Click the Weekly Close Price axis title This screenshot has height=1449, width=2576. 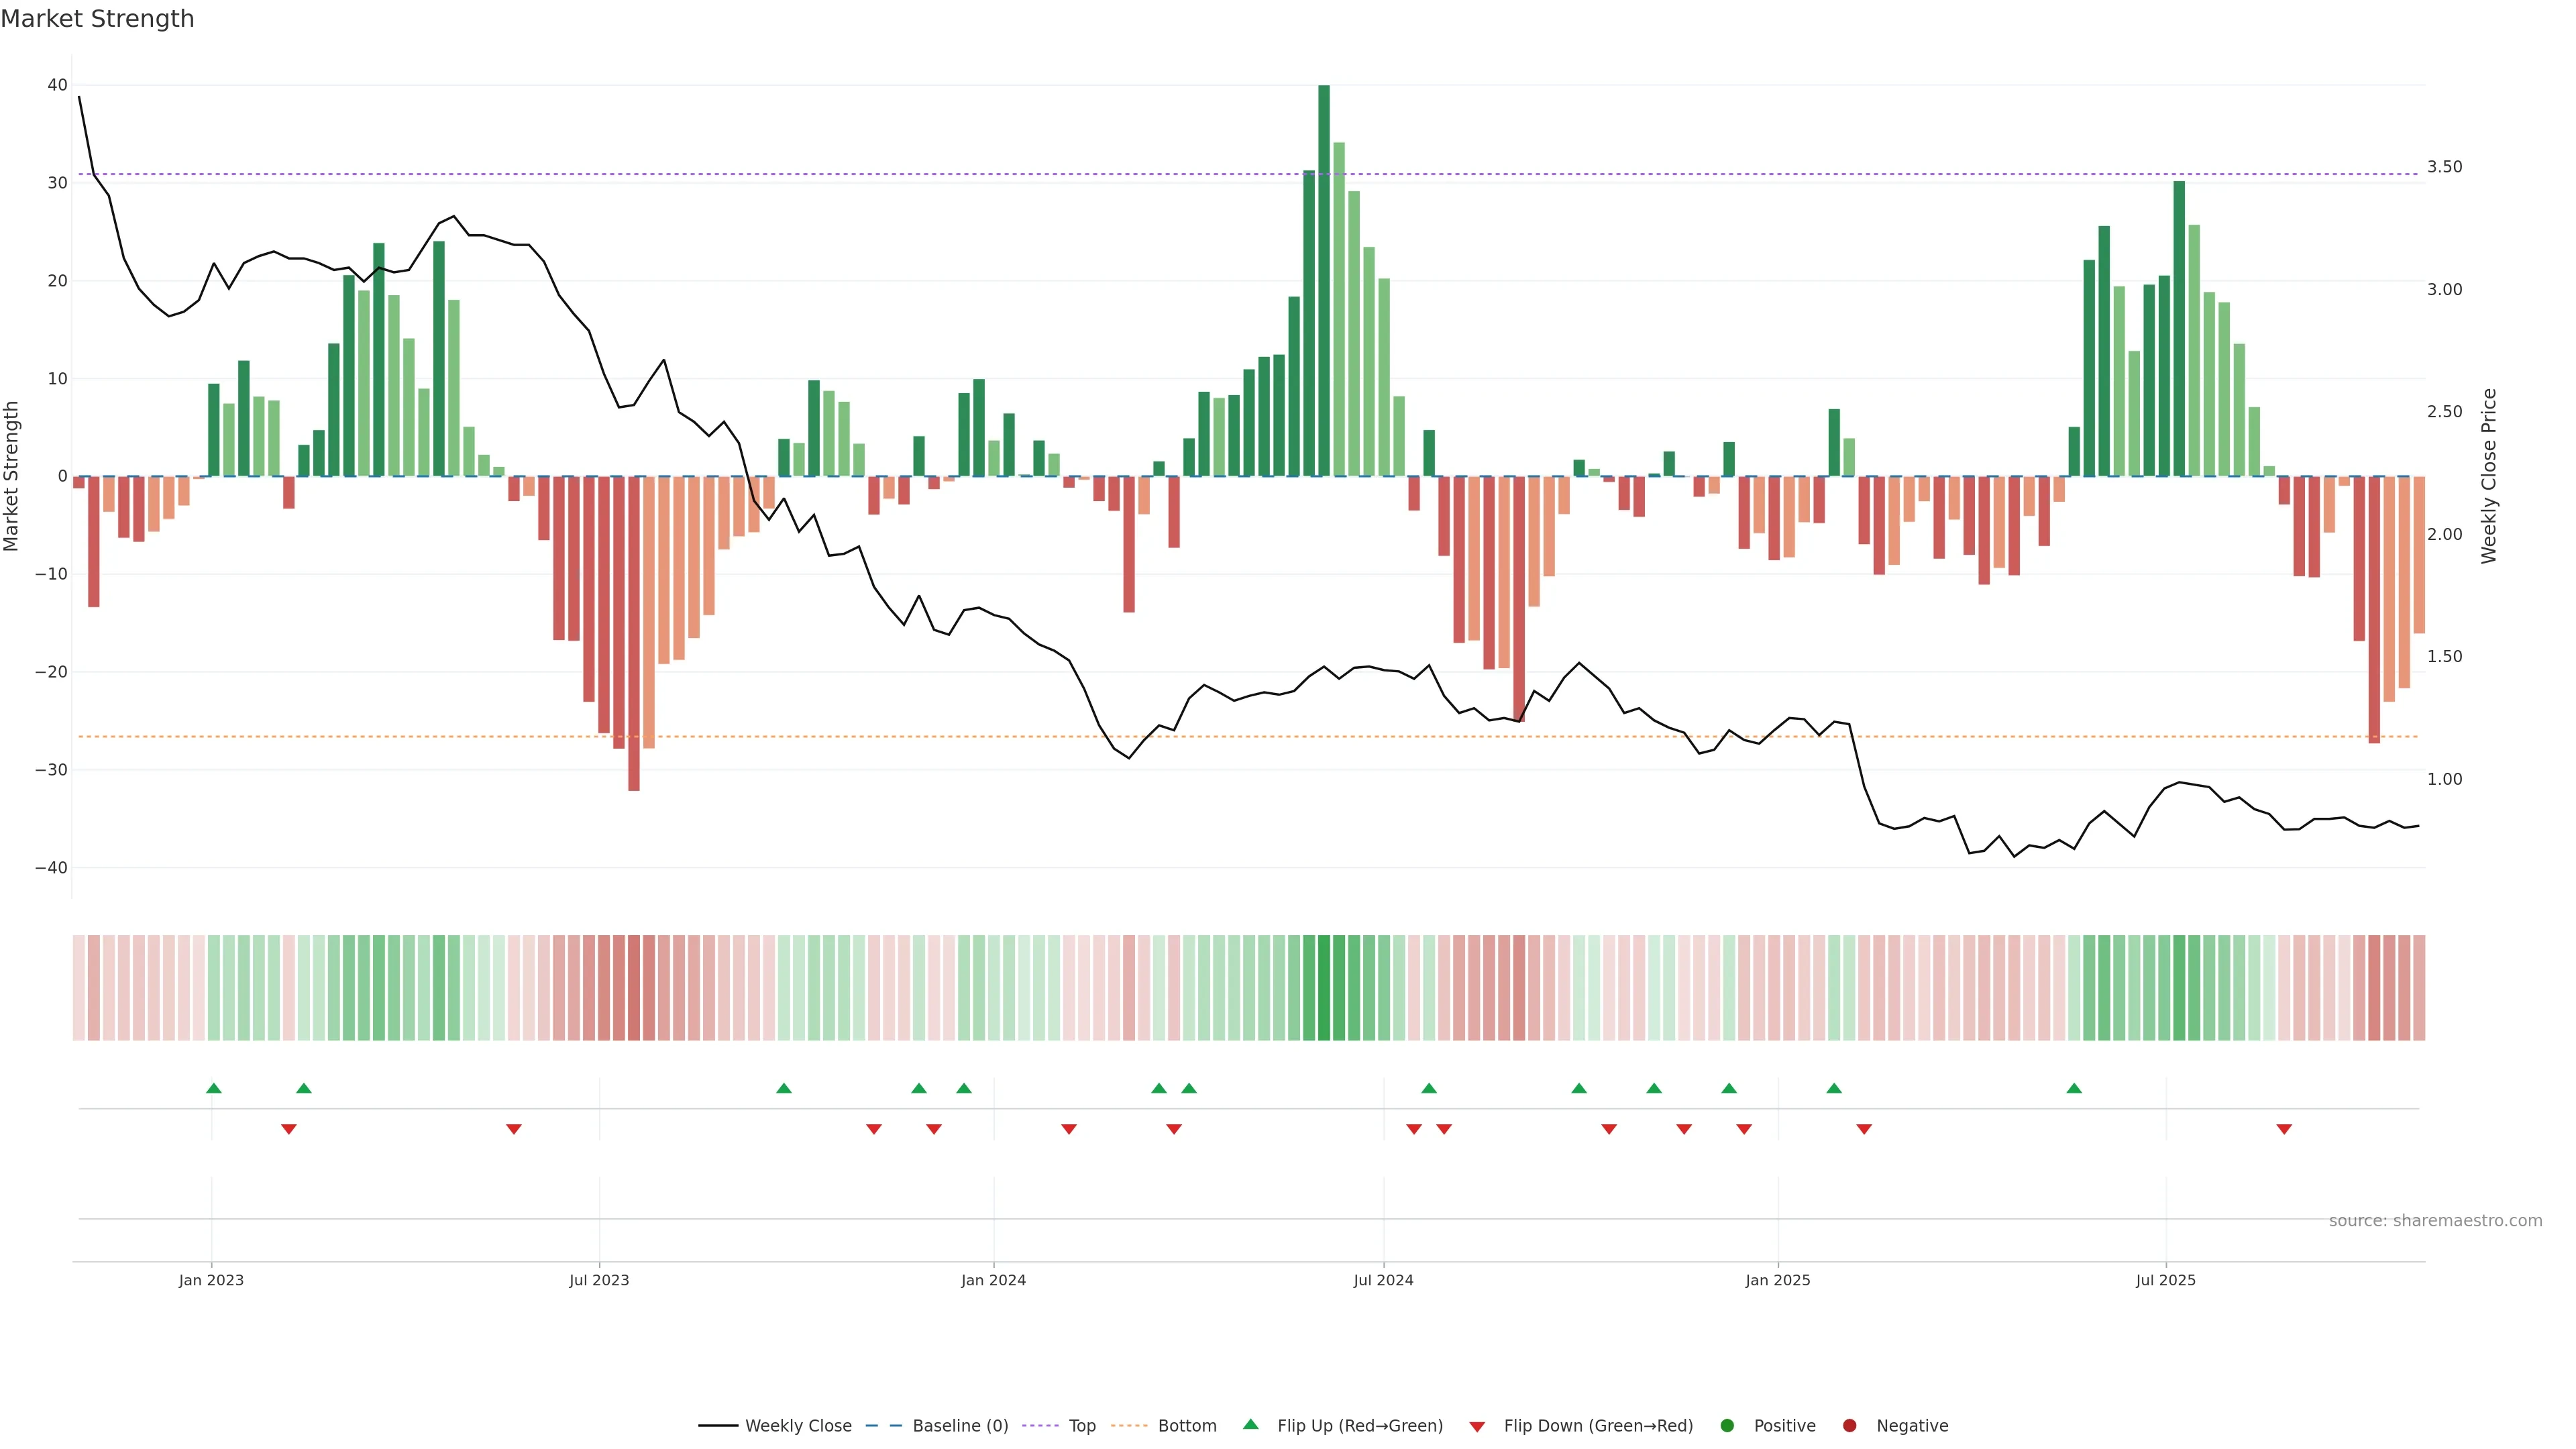[2489, 476]
